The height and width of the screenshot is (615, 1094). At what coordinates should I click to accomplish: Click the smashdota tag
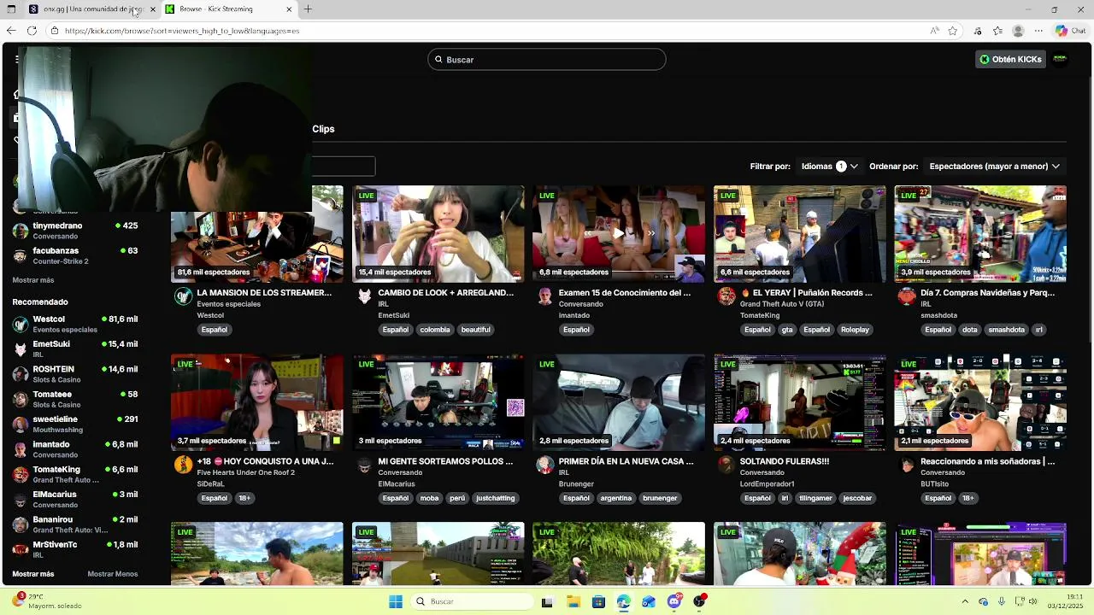click(x=1006, y=330)
